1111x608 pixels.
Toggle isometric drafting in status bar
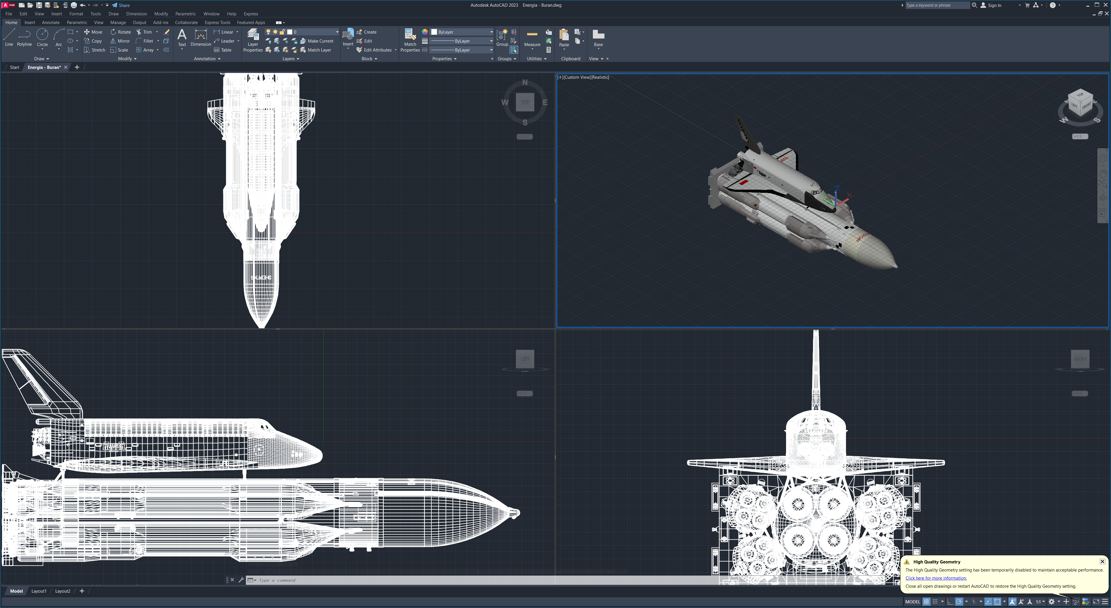[x=974, y=602]
